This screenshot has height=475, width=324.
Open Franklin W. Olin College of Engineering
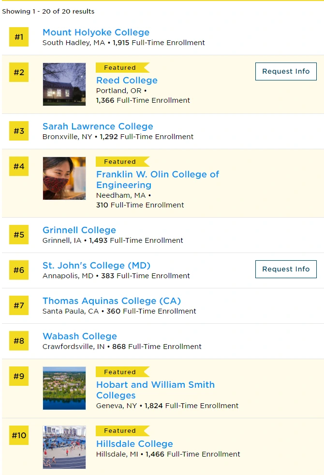click(x=158, y=180)
